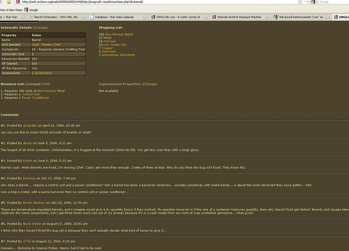Click the address bar URL field
The height and width of the screenshot is (251, 349).
[x=145, y=2]
